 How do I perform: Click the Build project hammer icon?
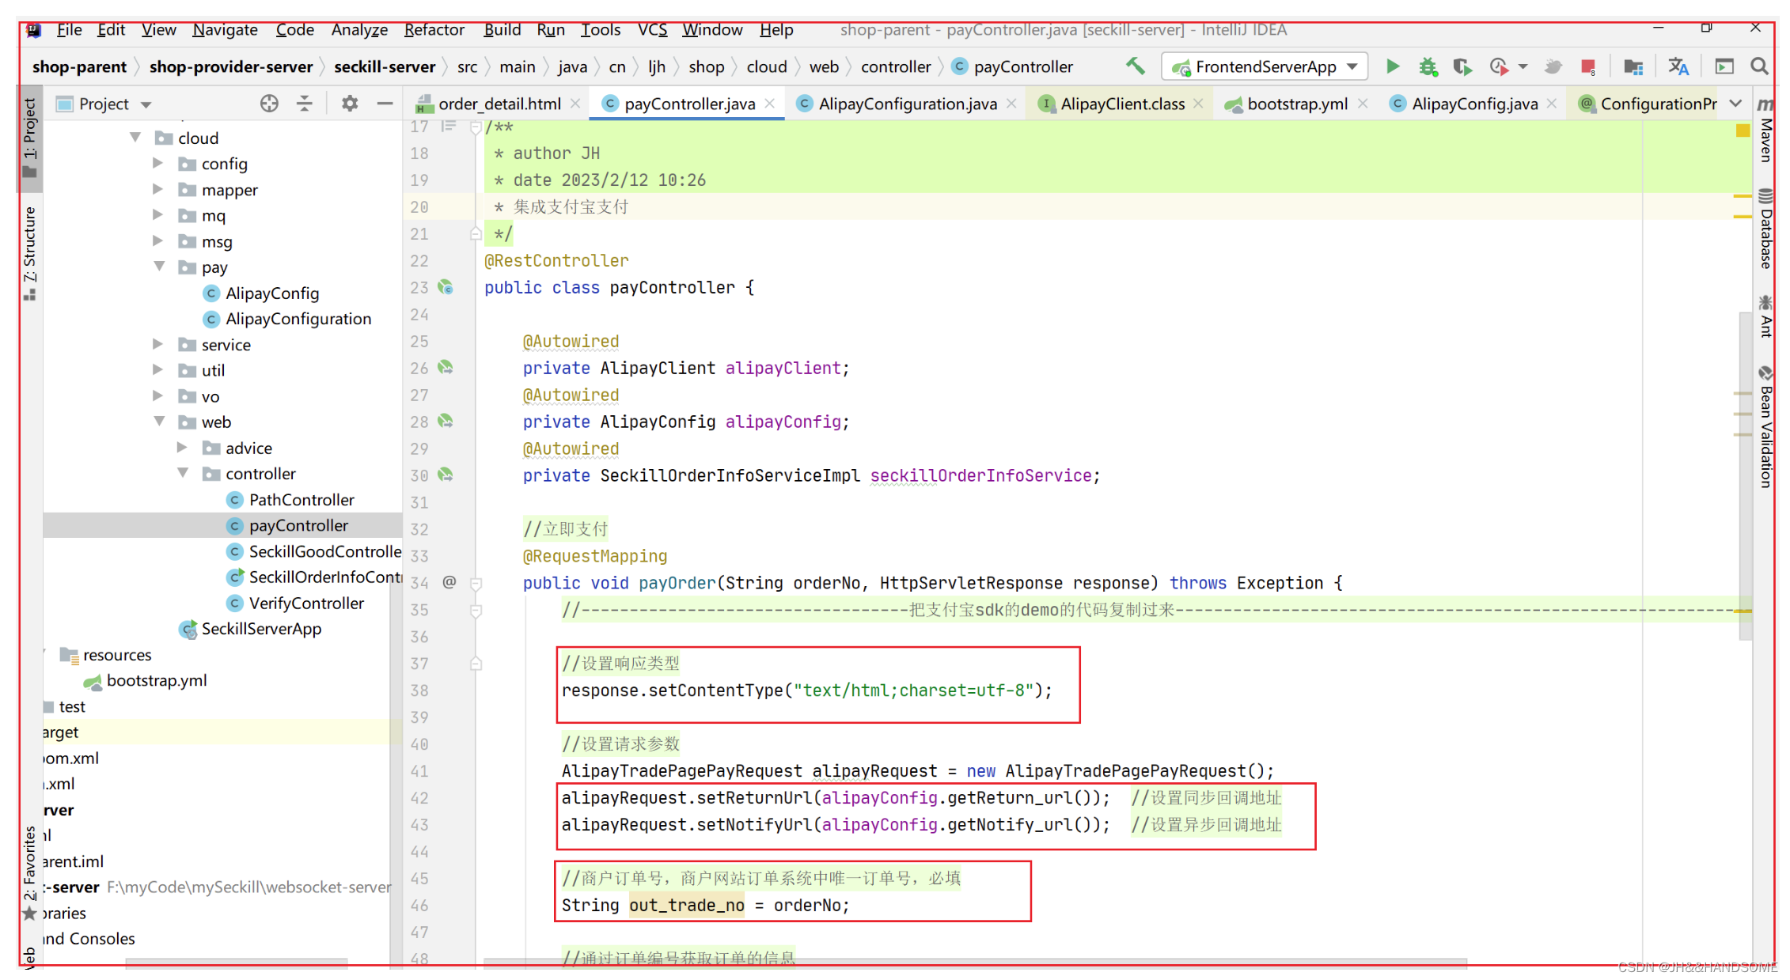(1136, 66)
